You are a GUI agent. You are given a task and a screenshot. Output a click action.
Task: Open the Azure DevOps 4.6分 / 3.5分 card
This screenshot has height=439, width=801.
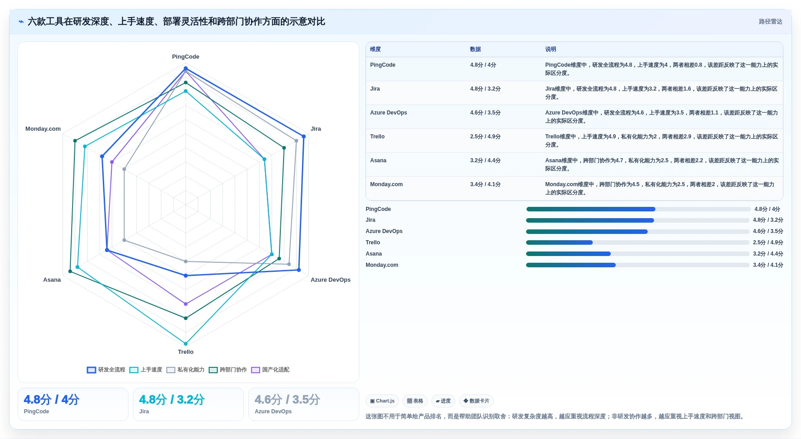pos(304,404)
